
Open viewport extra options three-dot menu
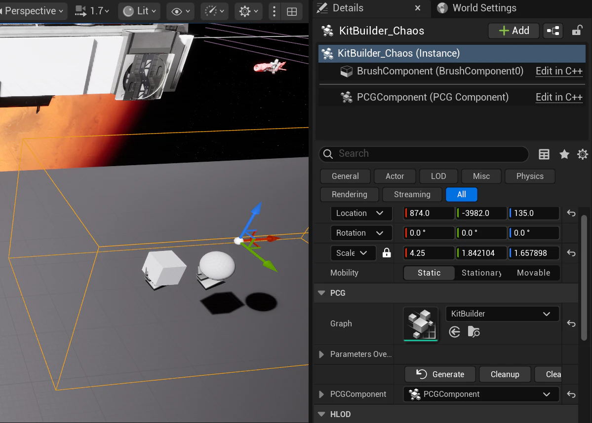click(275, 11)
